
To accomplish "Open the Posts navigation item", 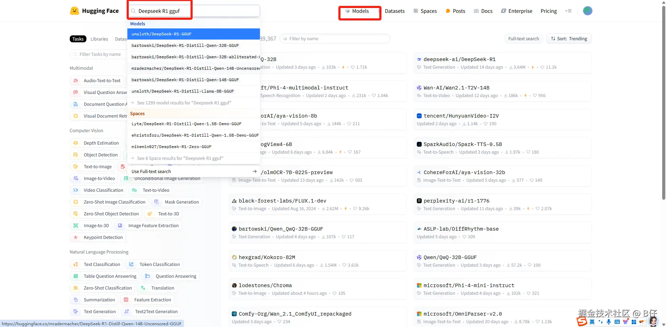I will click(x=455, y=11).
